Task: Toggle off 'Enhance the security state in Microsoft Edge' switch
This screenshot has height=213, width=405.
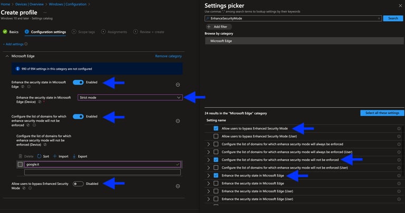Action: tap(78, 82)
